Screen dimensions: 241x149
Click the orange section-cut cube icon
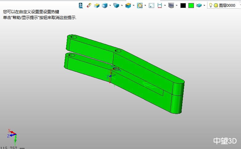[128, 5]
